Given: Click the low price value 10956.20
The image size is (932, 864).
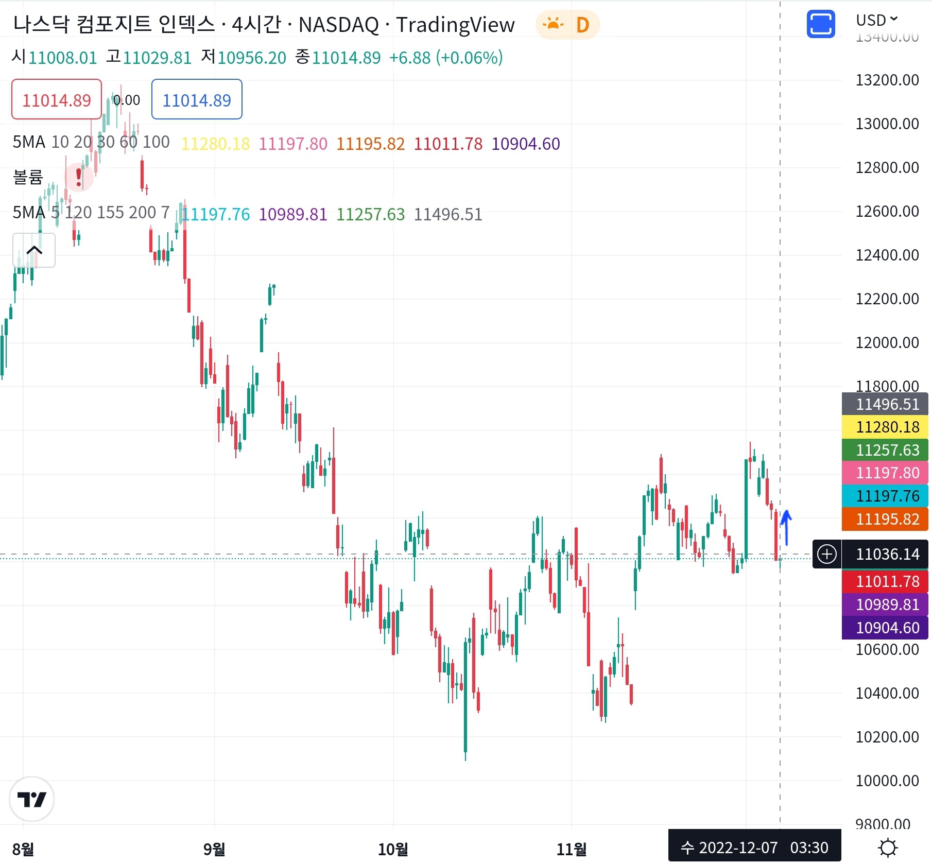Looking at the screenshot, I should 252,58.
